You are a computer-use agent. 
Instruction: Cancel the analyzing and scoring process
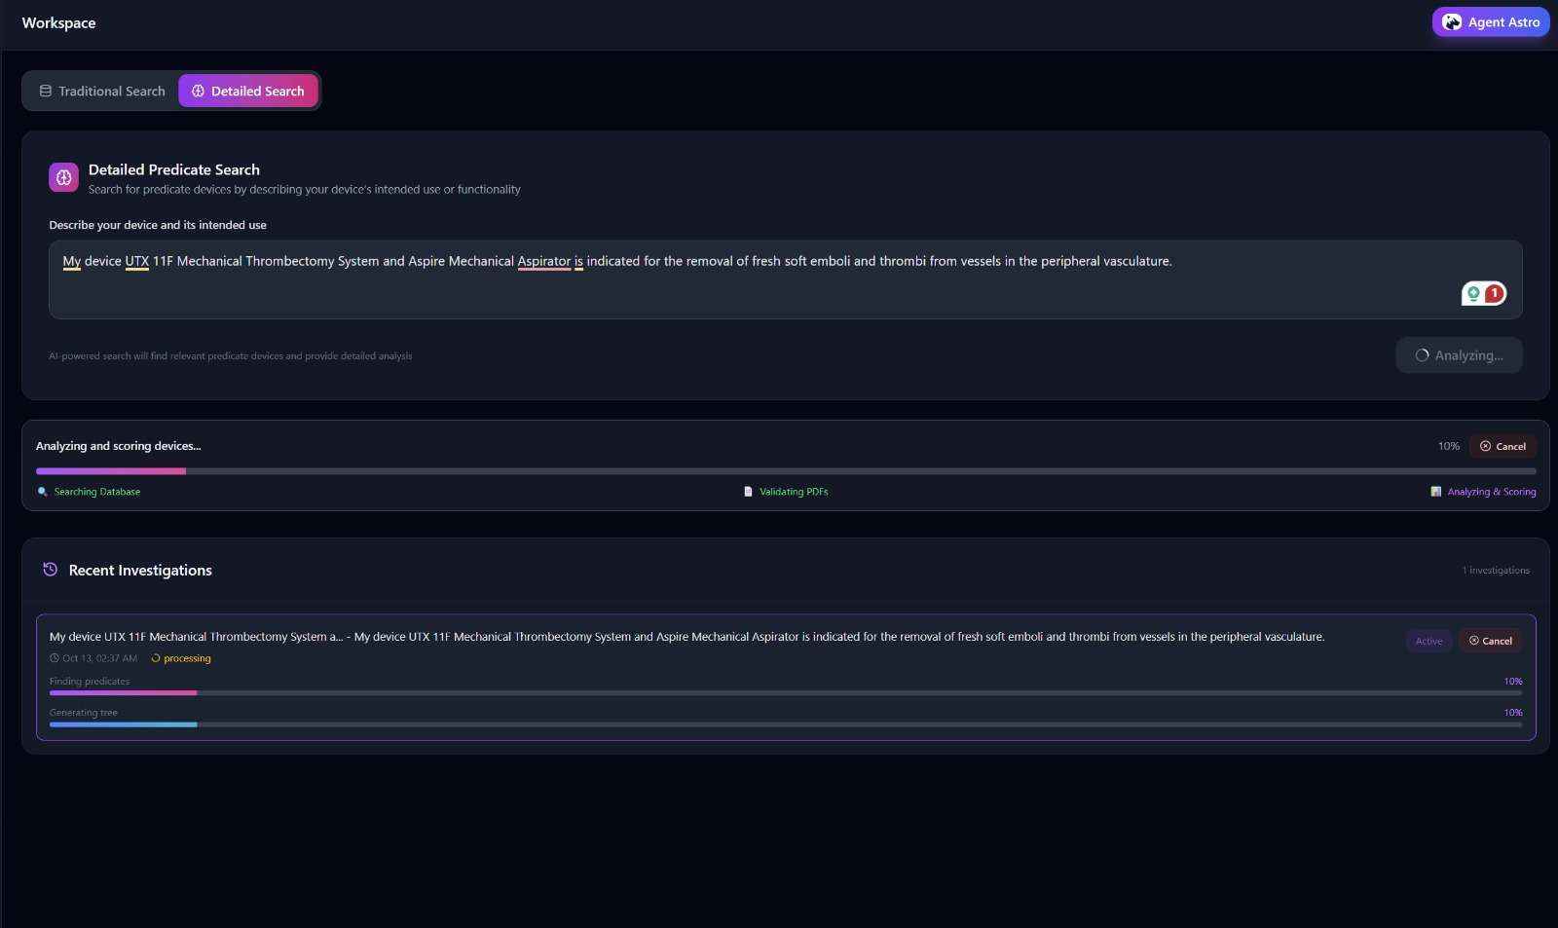point(1502,446)
